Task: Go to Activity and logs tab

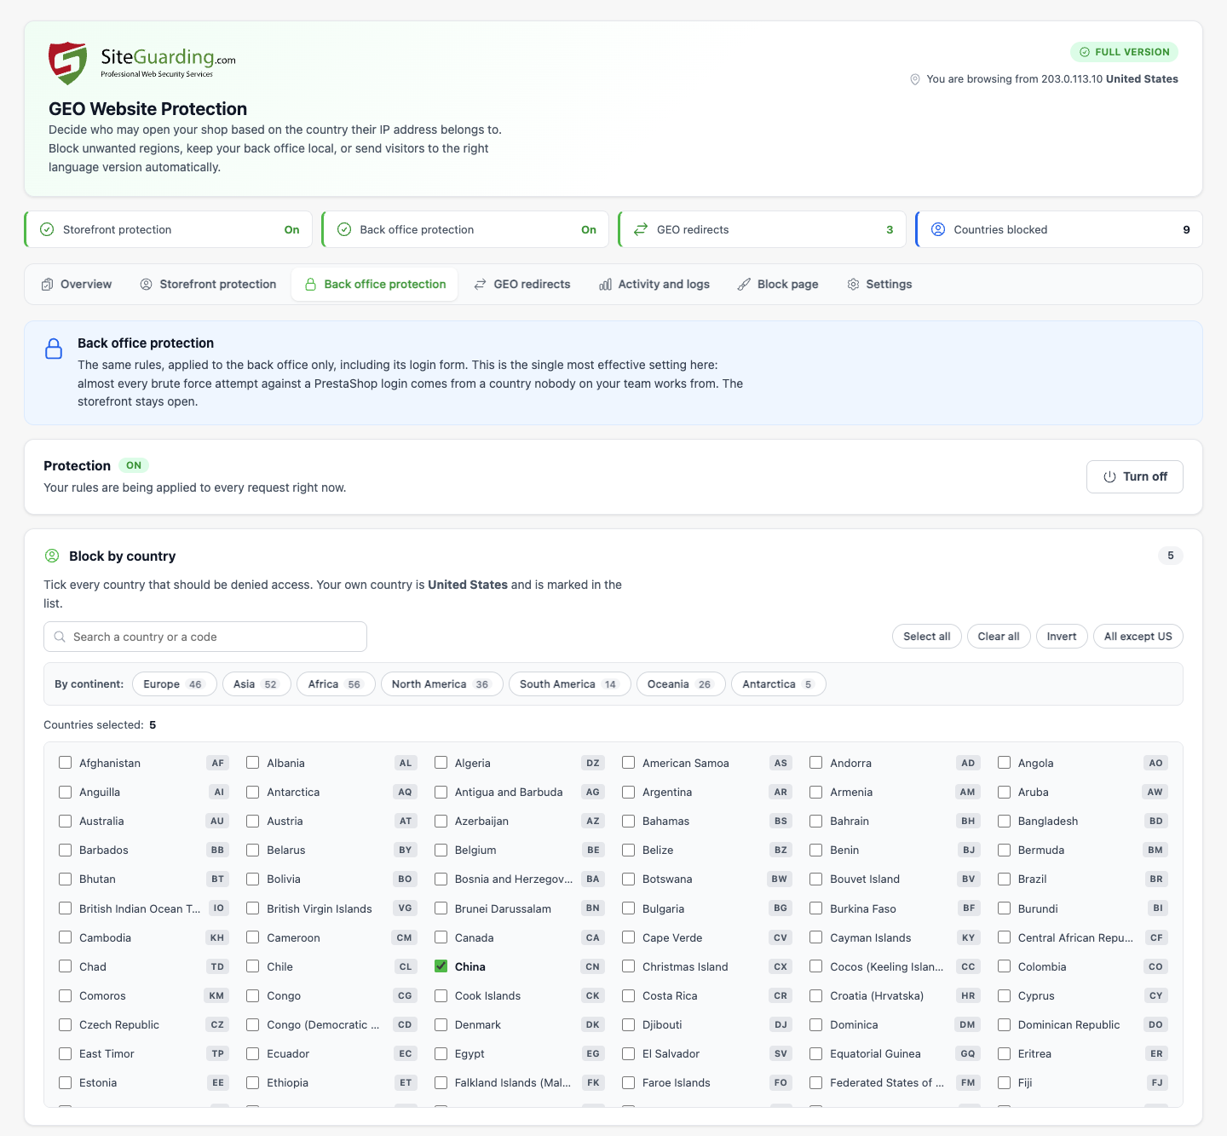Action: 654,284
